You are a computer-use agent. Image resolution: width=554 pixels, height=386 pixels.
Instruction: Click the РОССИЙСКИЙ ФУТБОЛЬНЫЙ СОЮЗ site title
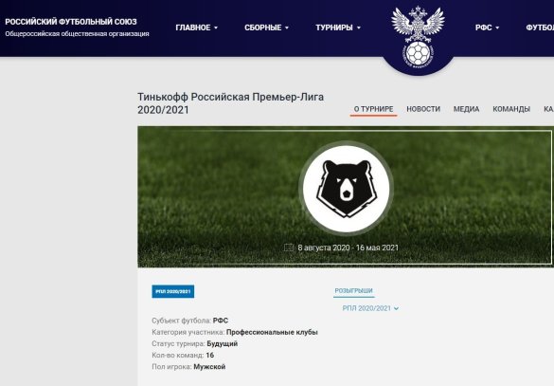point(71,22)
